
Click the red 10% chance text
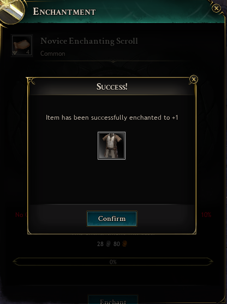click(206, 215)
